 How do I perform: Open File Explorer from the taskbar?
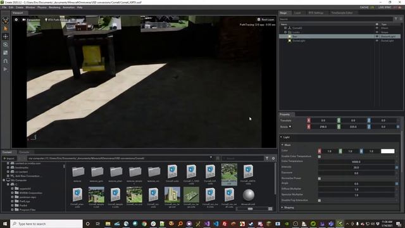(x=108, y=224)
